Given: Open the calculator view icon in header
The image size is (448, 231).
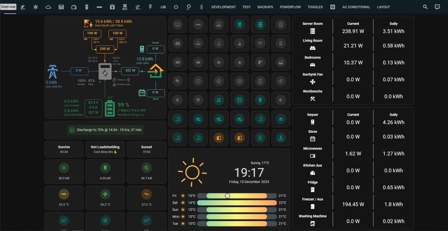Looking at the screenshot, I should click(61, 7).
